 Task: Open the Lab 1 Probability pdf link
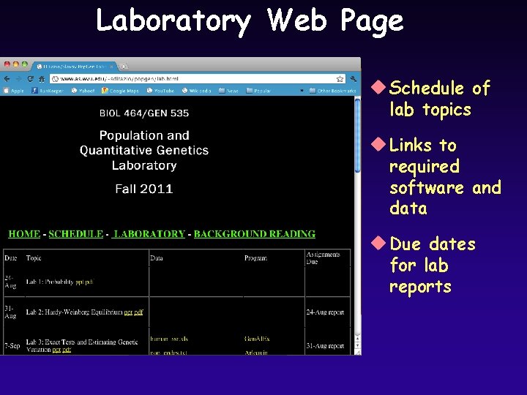click(x=89, y=282)
